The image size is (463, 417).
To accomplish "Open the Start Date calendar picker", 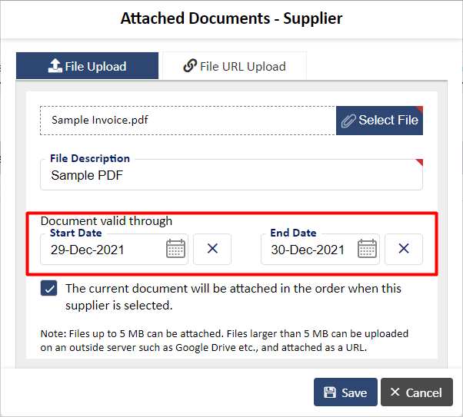I will [x=175, y=249].
